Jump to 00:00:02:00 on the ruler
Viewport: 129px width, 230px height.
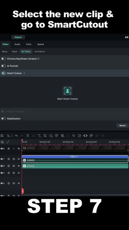(x=68, y=142)
